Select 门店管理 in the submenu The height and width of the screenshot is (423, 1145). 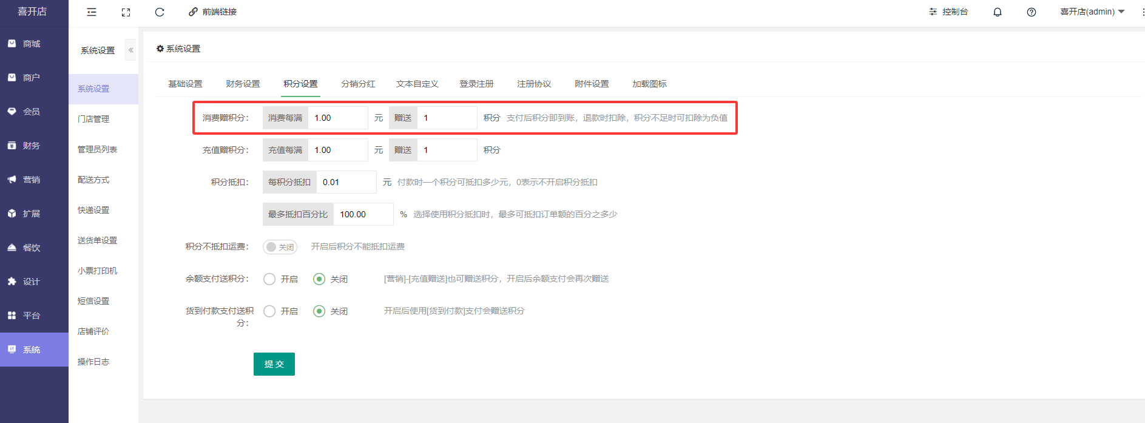pos(103,119)
